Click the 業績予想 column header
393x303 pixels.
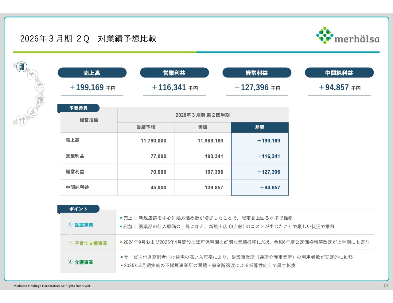point(146,127)
